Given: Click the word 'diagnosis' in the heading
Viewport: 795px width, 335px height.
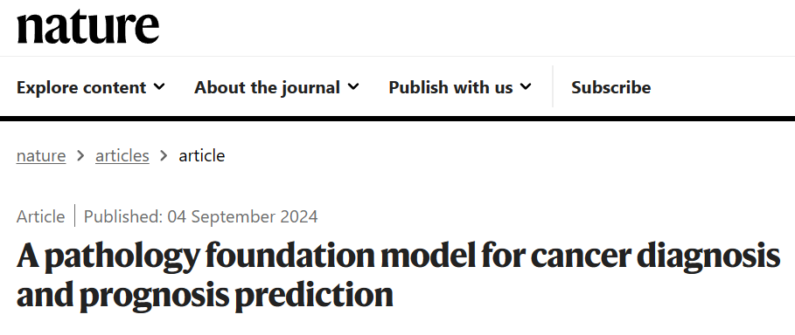Looking at the screenshot, I should click(708, 256).
